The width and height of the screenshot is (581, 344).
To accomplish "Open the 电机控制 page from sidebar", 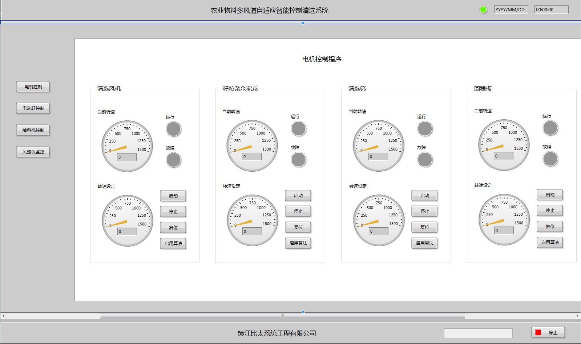I will pos(33,87).
